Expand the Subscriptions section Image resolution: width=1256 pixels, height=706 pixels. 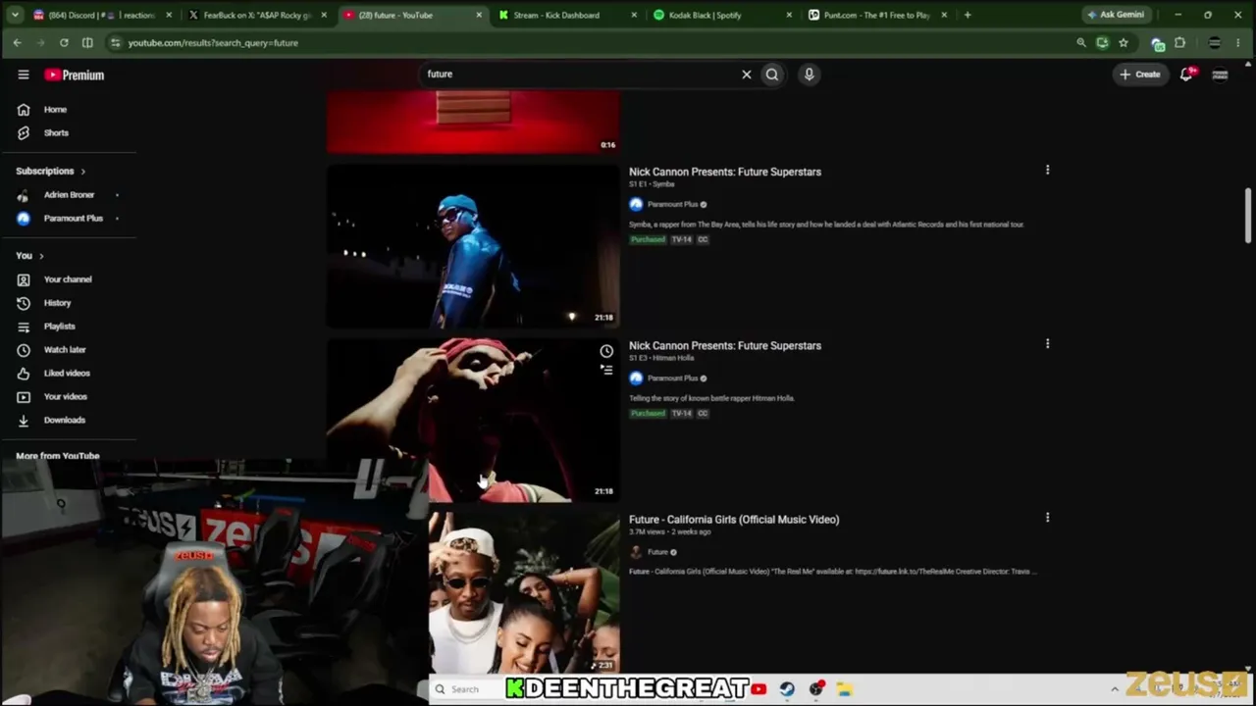(51, 172)
